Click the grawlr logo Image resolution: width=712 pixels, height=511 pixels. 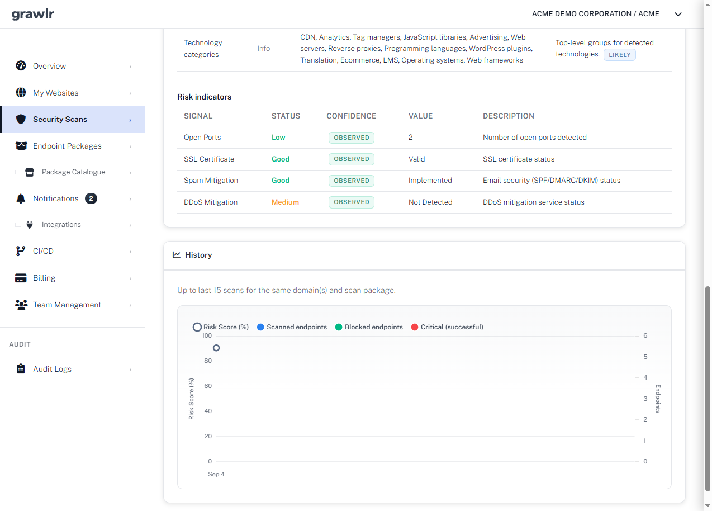pos(33,14)
